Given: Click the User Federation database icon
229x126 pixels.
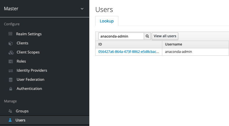Looking at the screenshot, I should 11,80.
